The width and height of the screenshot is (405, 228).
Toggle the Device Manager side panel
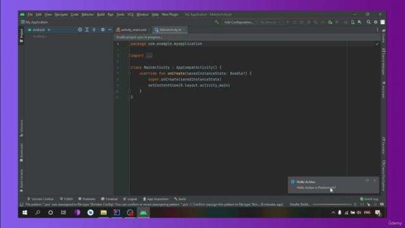coord(383,61)
